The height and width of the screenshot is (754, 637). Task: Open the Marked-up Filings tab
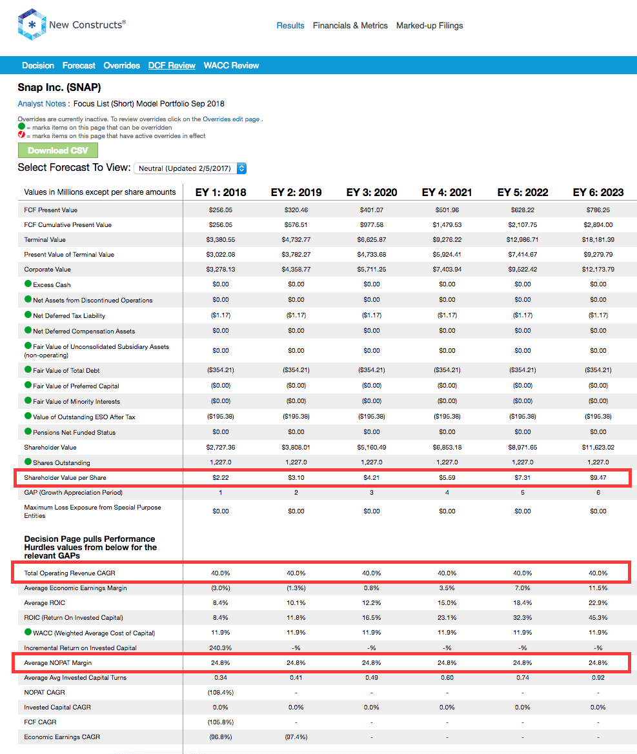[430, 26]
